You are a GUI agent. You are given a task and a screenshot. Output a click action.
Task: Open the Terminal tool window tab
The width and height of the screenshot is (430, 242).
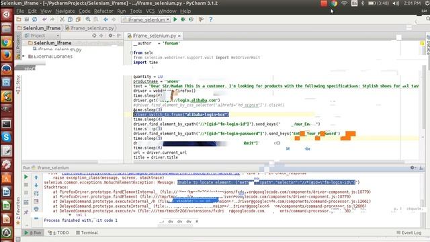[x=87, y=233]
